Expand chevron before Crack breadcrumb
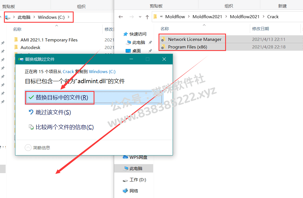Screen dimensions: 303x198 (x=263, y=17)
